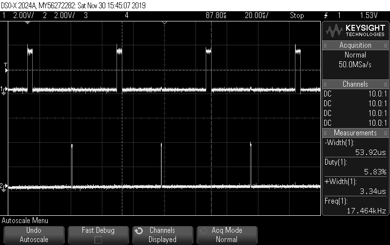The image size is (390, 245).
Task: Click the rotary knob icon on Channels Displayed
Action: (139, 231)
